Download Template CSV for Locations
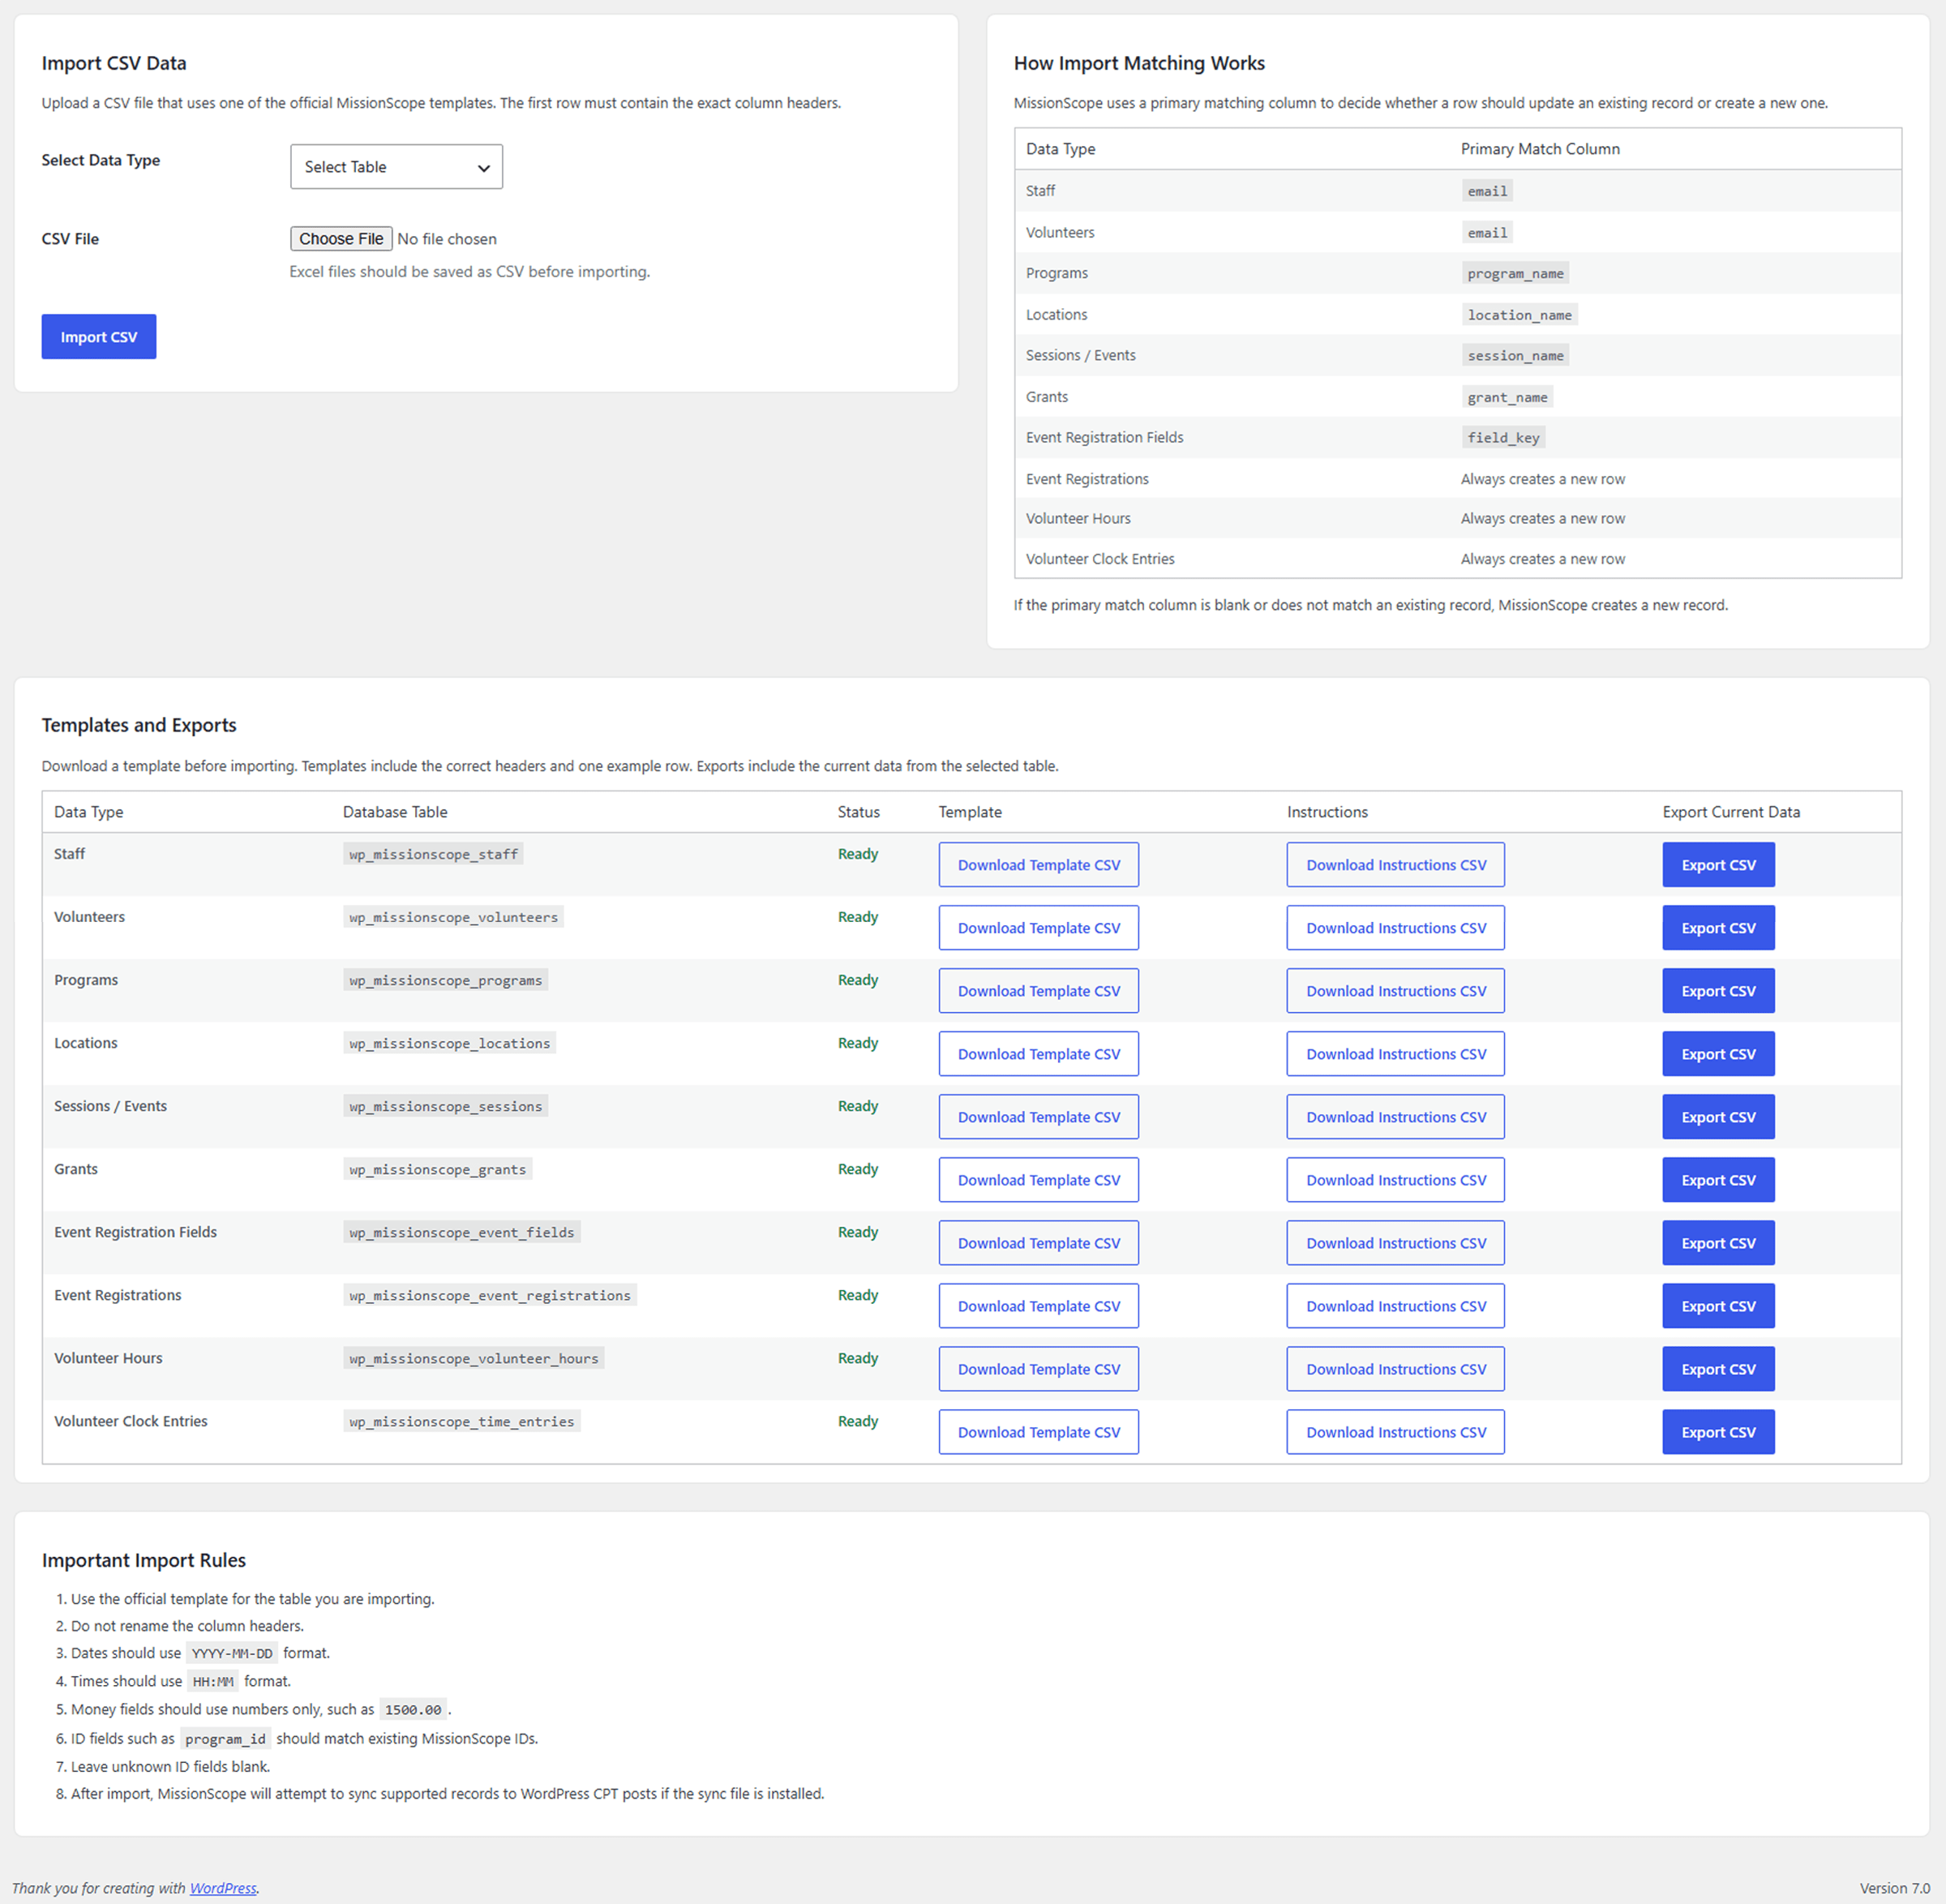Viewport: 1946px width, 1904px height. (x=1038, y=1054)
